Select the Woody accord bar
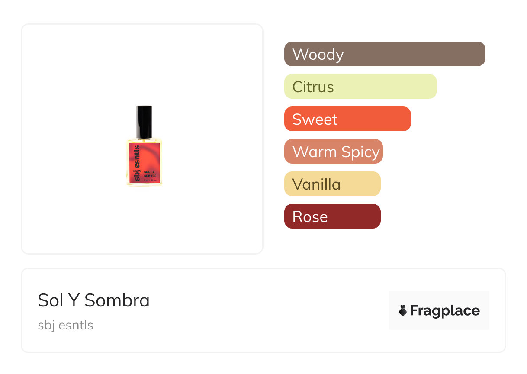Image resolution: width=527 pixels, height=374 pixels. [384, 54]
